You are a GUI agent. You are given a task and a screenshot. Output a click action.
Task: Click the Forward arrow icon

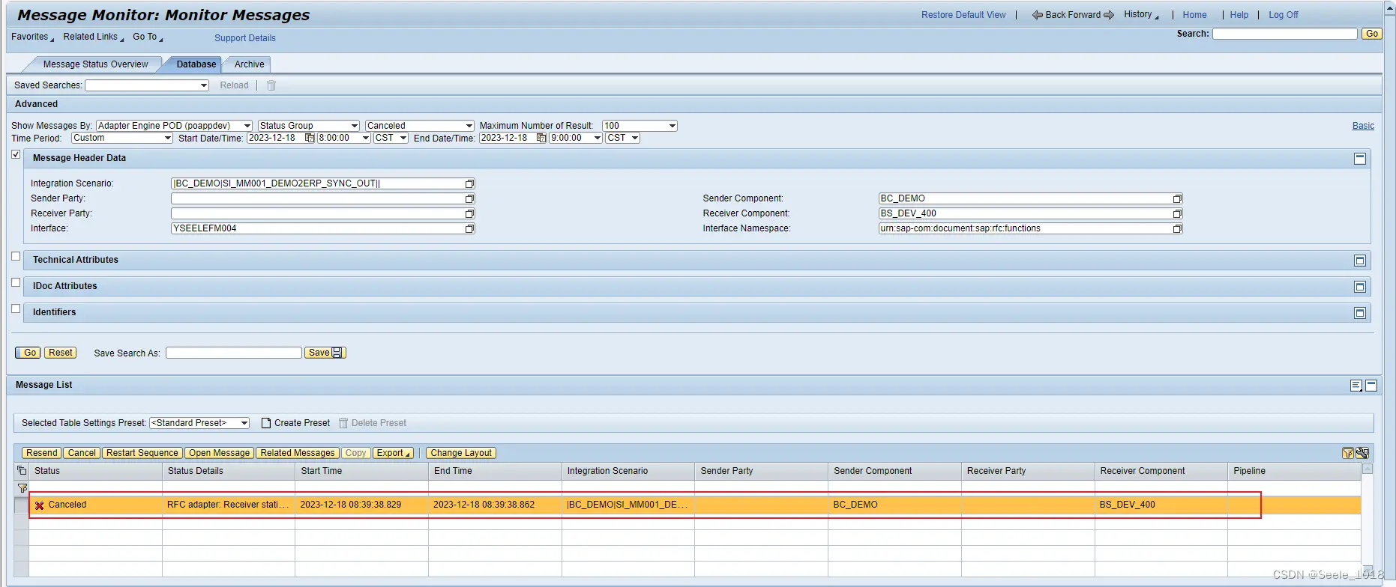click(1109, 15)
